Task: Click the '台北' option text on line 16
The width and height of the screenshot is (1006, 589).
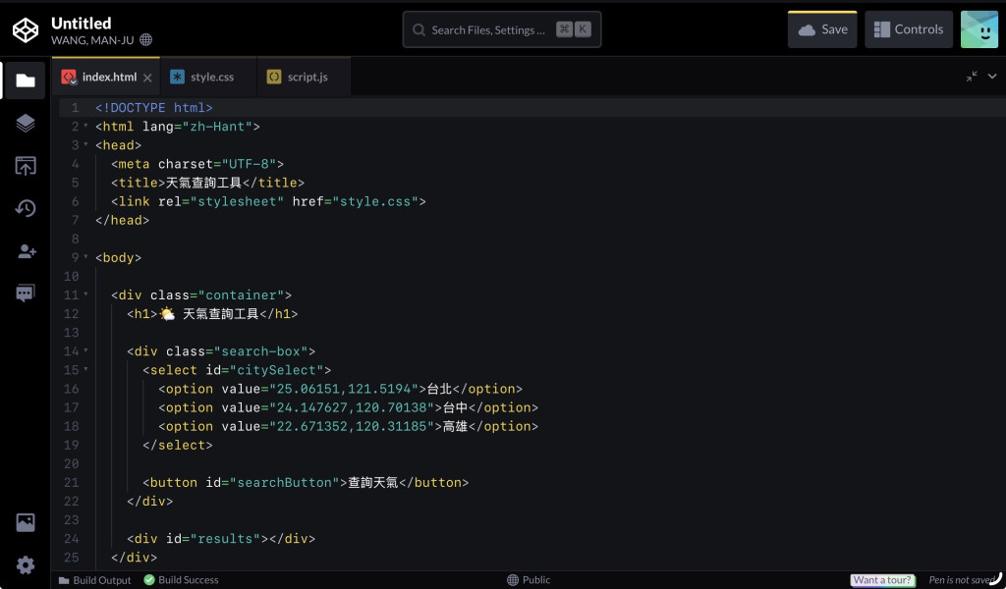Action: tap(439, 389)
